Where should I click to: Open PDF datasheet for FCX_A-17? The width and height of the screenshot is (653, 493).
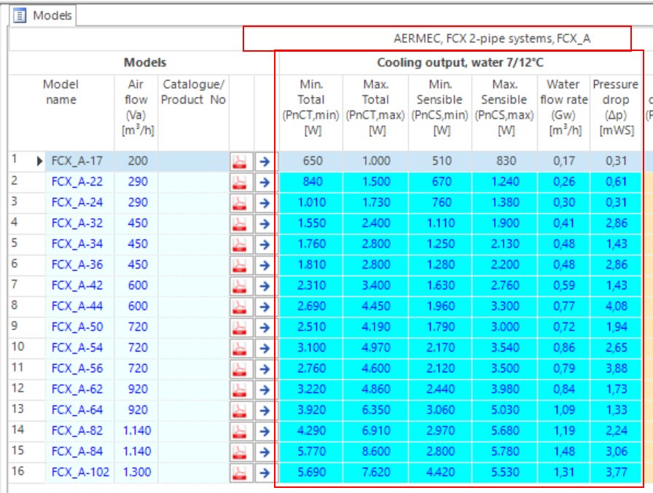click(x=241, y=162)
